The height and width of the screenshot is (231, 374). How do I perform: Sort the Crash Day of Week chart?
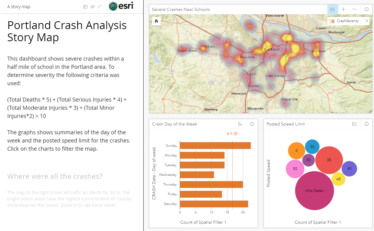pos(240,124)
